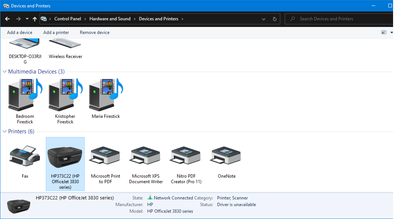
Task: Click the Forward navigation arrow
Action: (x=18, y=19)
